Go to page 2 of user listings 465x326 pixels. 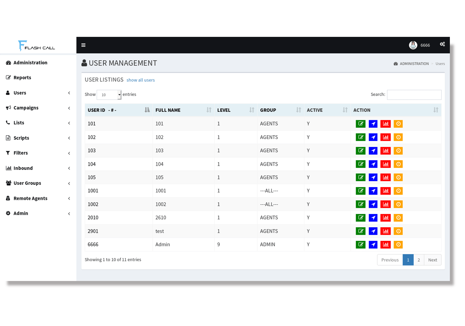tap(419, 260)
